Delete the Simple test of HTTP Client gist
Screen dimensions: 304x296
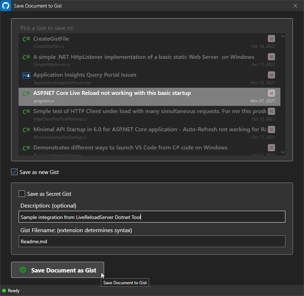point(271,111)
